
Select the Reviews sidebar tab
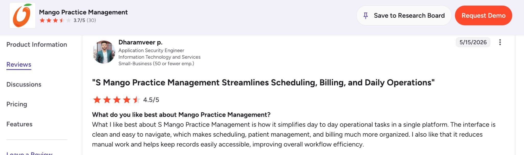pos(19,64)
